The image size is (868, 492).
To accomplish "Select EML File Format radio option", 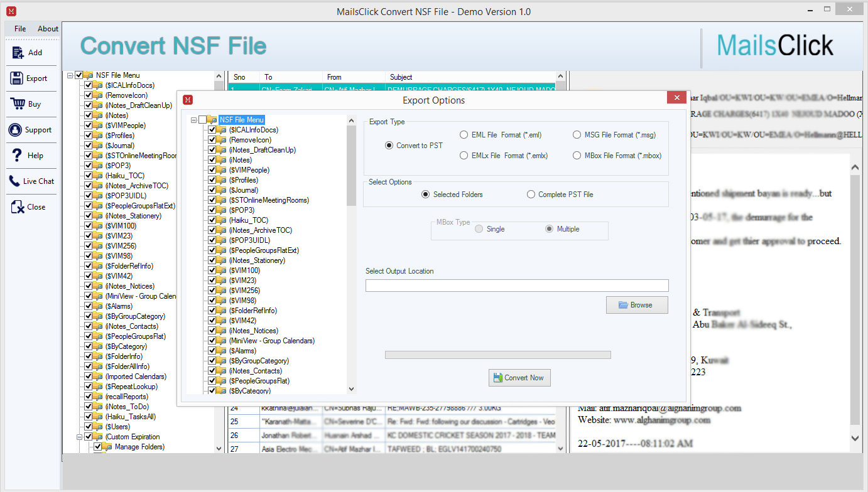I will pos(464,135).
